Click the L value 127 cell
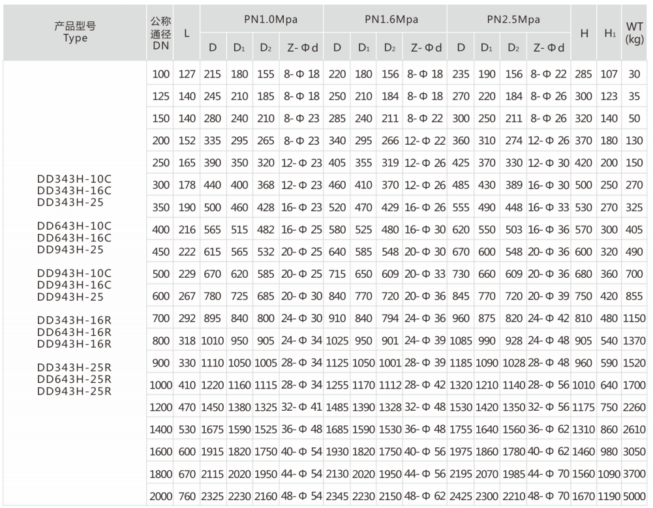Screen dimensions: 653x508 tap(187, 74)
